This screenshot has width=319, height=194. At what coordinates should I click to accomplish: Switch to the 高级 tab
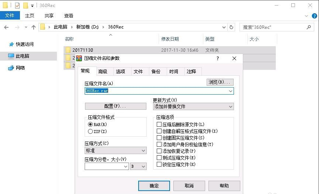(103, 72)
